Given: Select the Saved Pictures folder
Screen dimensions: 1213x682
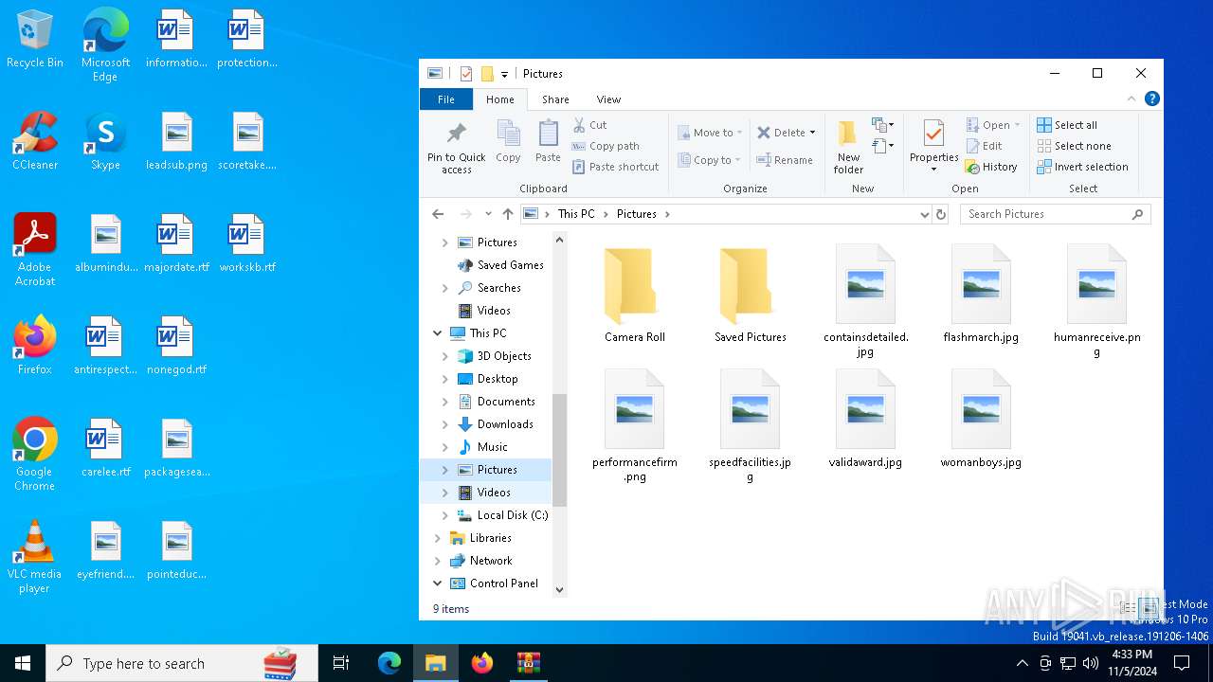Looking at the screenshot, I should click(x=751, y=294).
